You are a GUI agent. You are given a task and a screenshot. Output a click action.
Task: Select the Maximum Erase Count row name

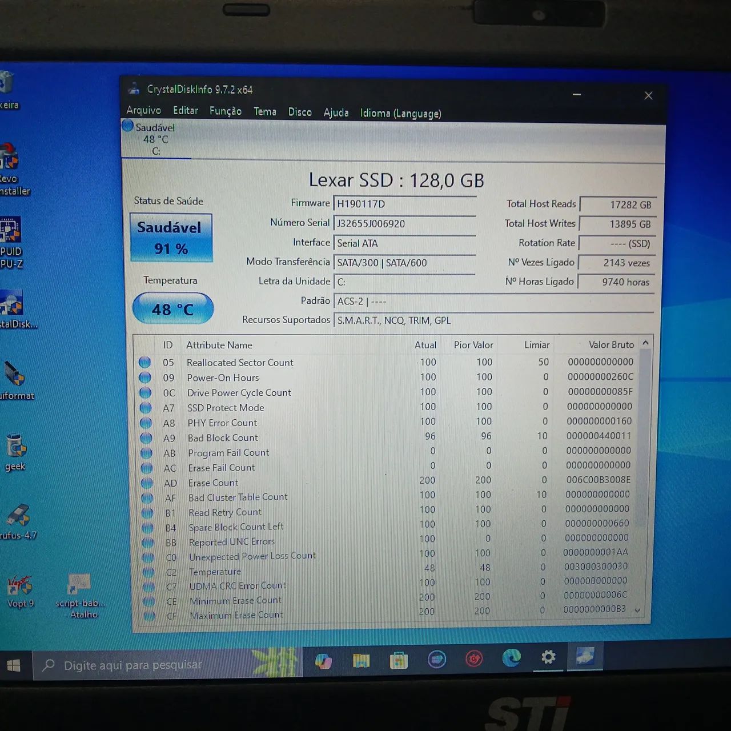[236, 615]
